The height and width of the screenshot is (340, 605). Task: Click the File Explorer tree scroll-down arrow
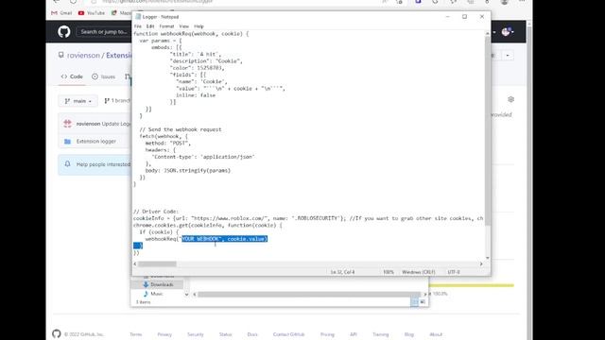pos(186,295)
